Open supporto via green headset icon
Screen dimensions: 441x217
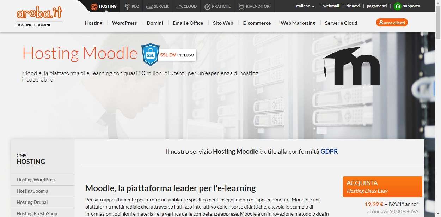(398, 6)
